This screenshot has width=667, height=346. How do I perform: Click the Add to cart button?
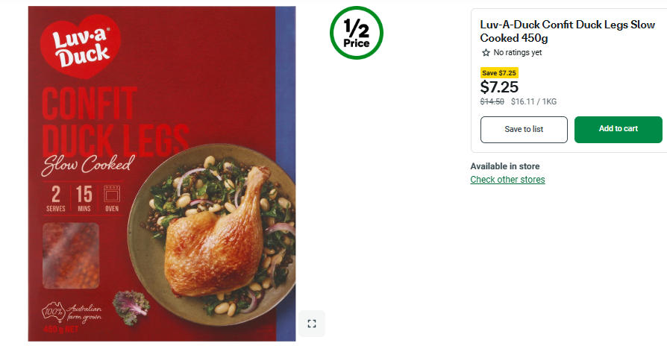pos(618,129)
